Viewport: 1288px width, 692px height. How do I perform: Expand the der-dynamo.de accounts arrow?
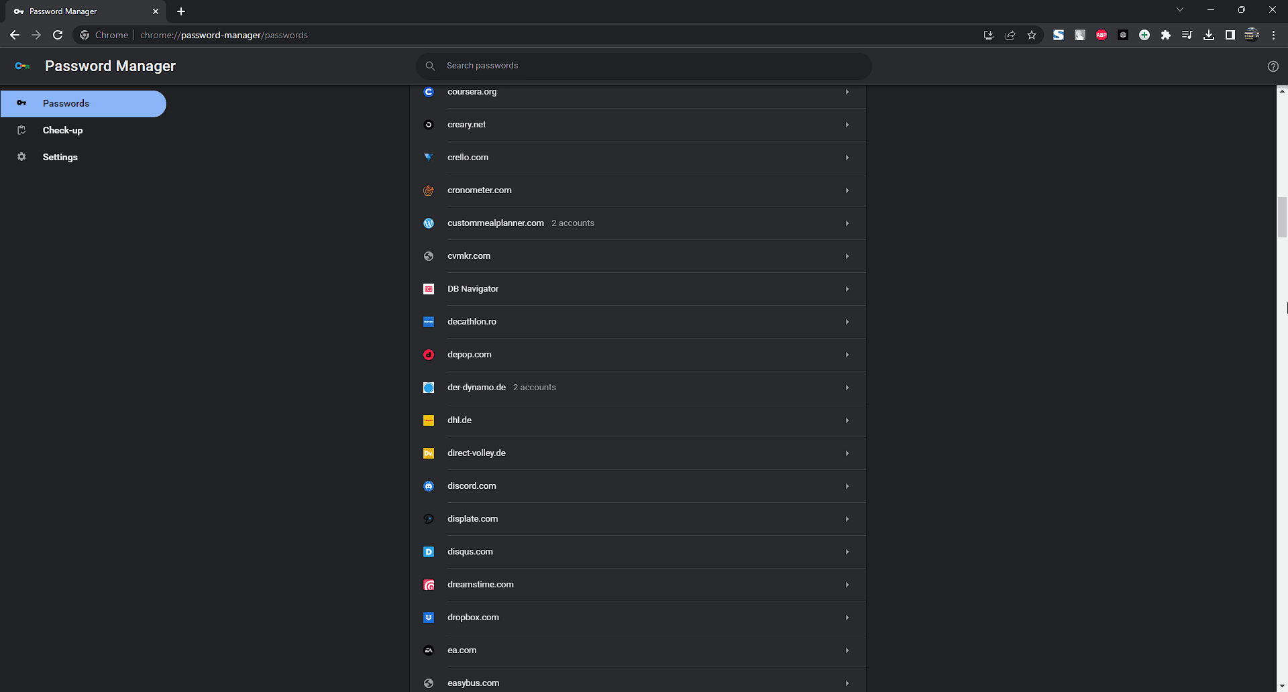click(x=847, y=388)
